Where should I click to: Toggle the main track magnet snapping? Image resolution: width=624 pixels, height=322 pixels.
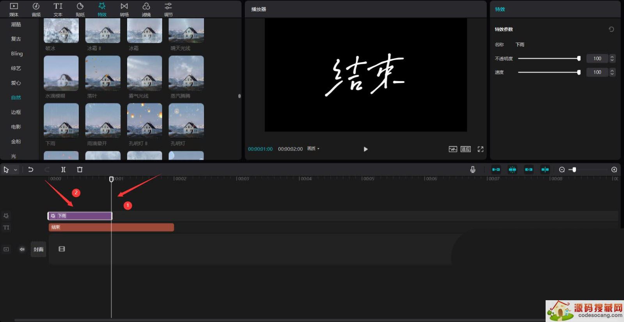pyautogui.click(x=496, y=170)
